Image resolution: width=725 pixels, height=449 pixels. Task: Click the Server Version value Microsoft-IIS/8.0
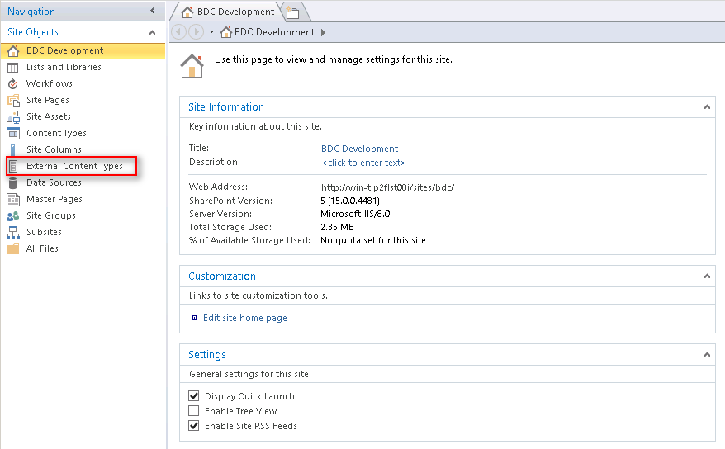355,214
